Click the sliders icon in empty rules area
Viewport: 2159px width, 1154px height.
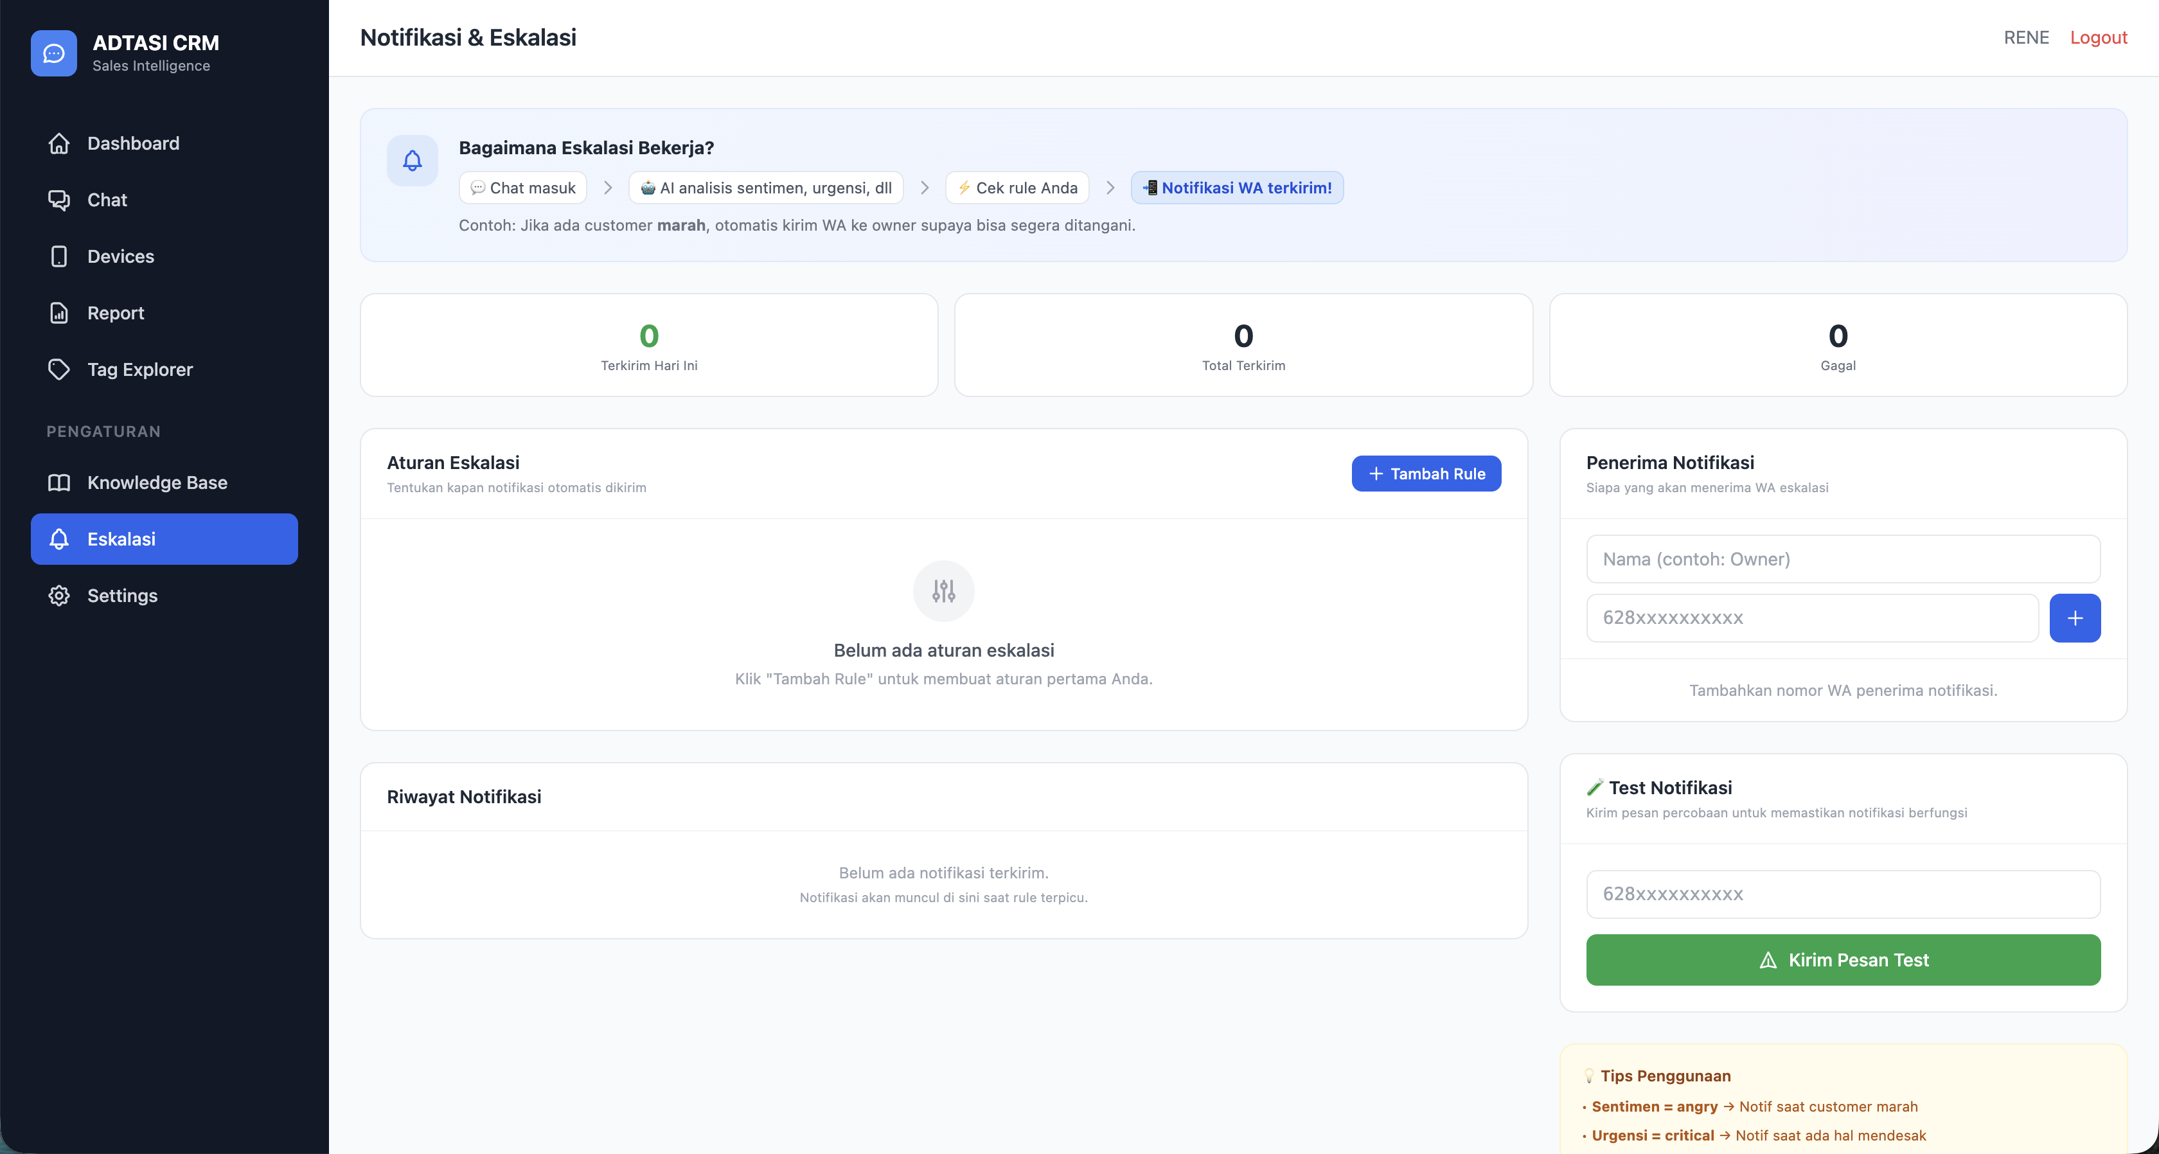944,591
